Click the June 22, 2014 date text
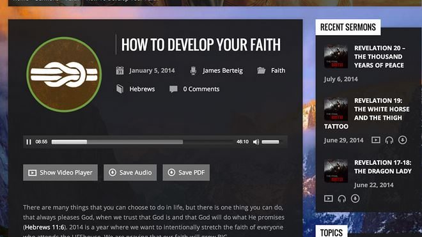Viewport: 422px width, 237px height. click(373, 185)
